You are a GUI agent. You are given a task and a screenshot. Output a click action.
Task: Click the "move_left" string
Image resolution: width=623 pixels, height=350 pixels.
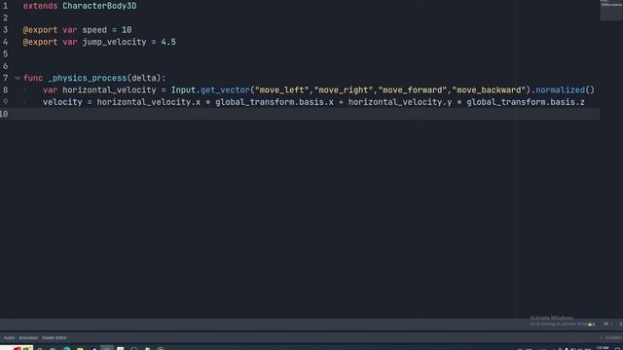click(281, 90)
